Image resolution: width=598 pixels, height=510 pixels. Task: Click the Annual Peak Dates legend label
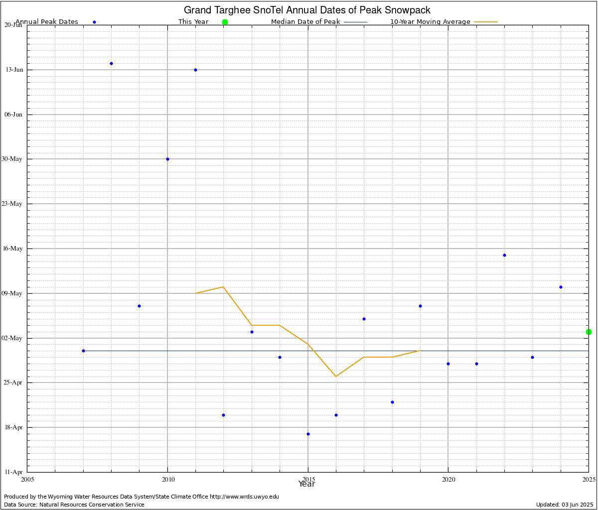47,22
